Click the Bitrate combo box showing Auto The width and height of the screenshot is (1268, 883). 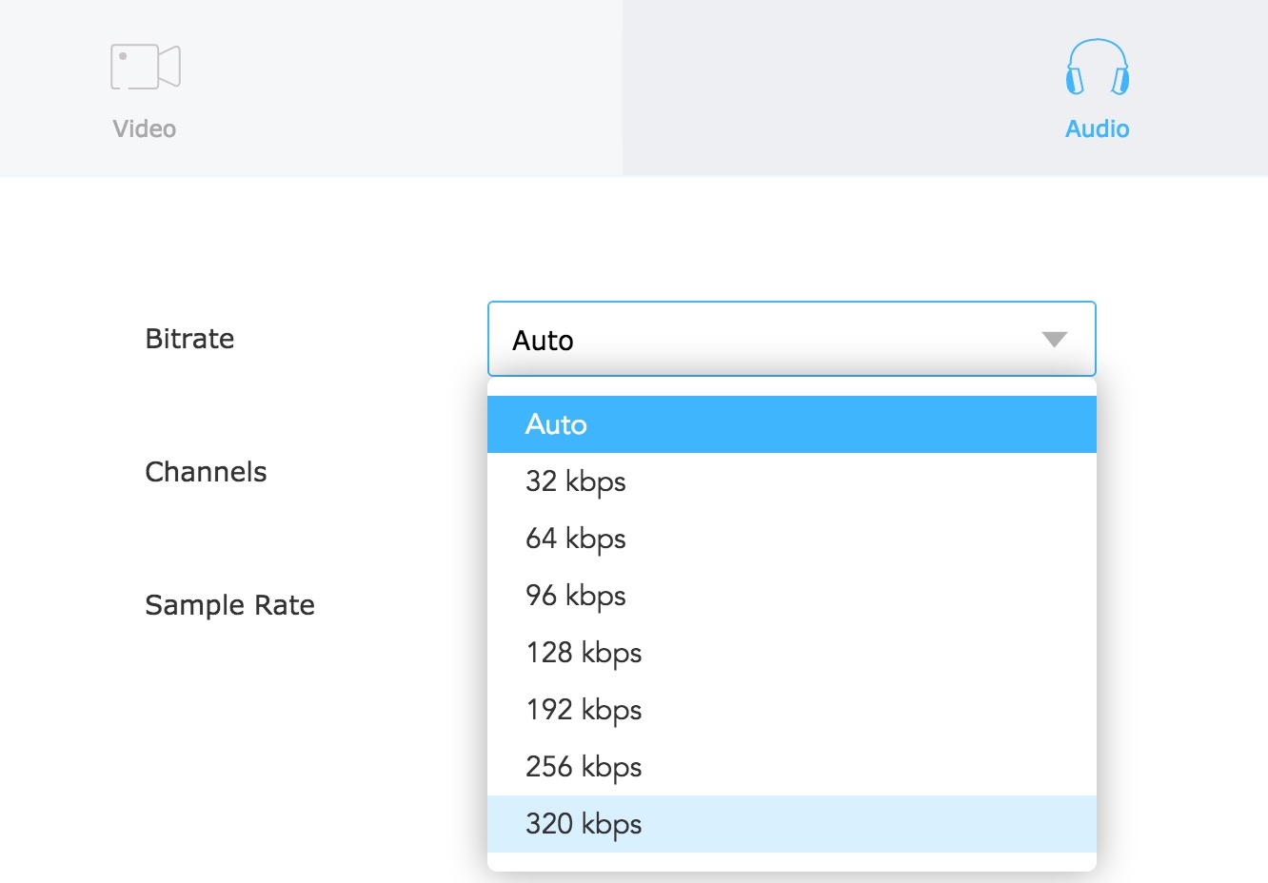[791, 339]
